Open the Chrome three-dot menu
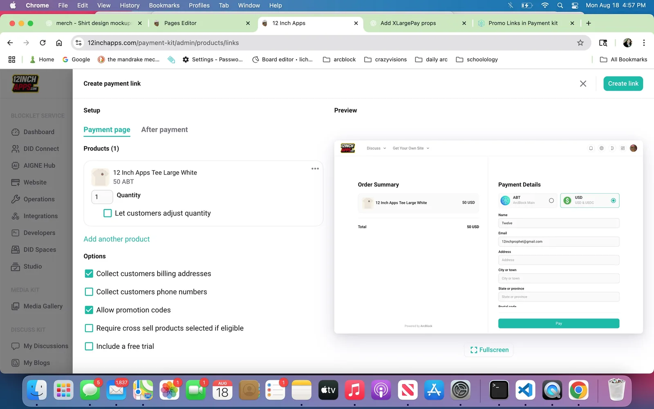 pyautogui.click(x=644, y=43)
